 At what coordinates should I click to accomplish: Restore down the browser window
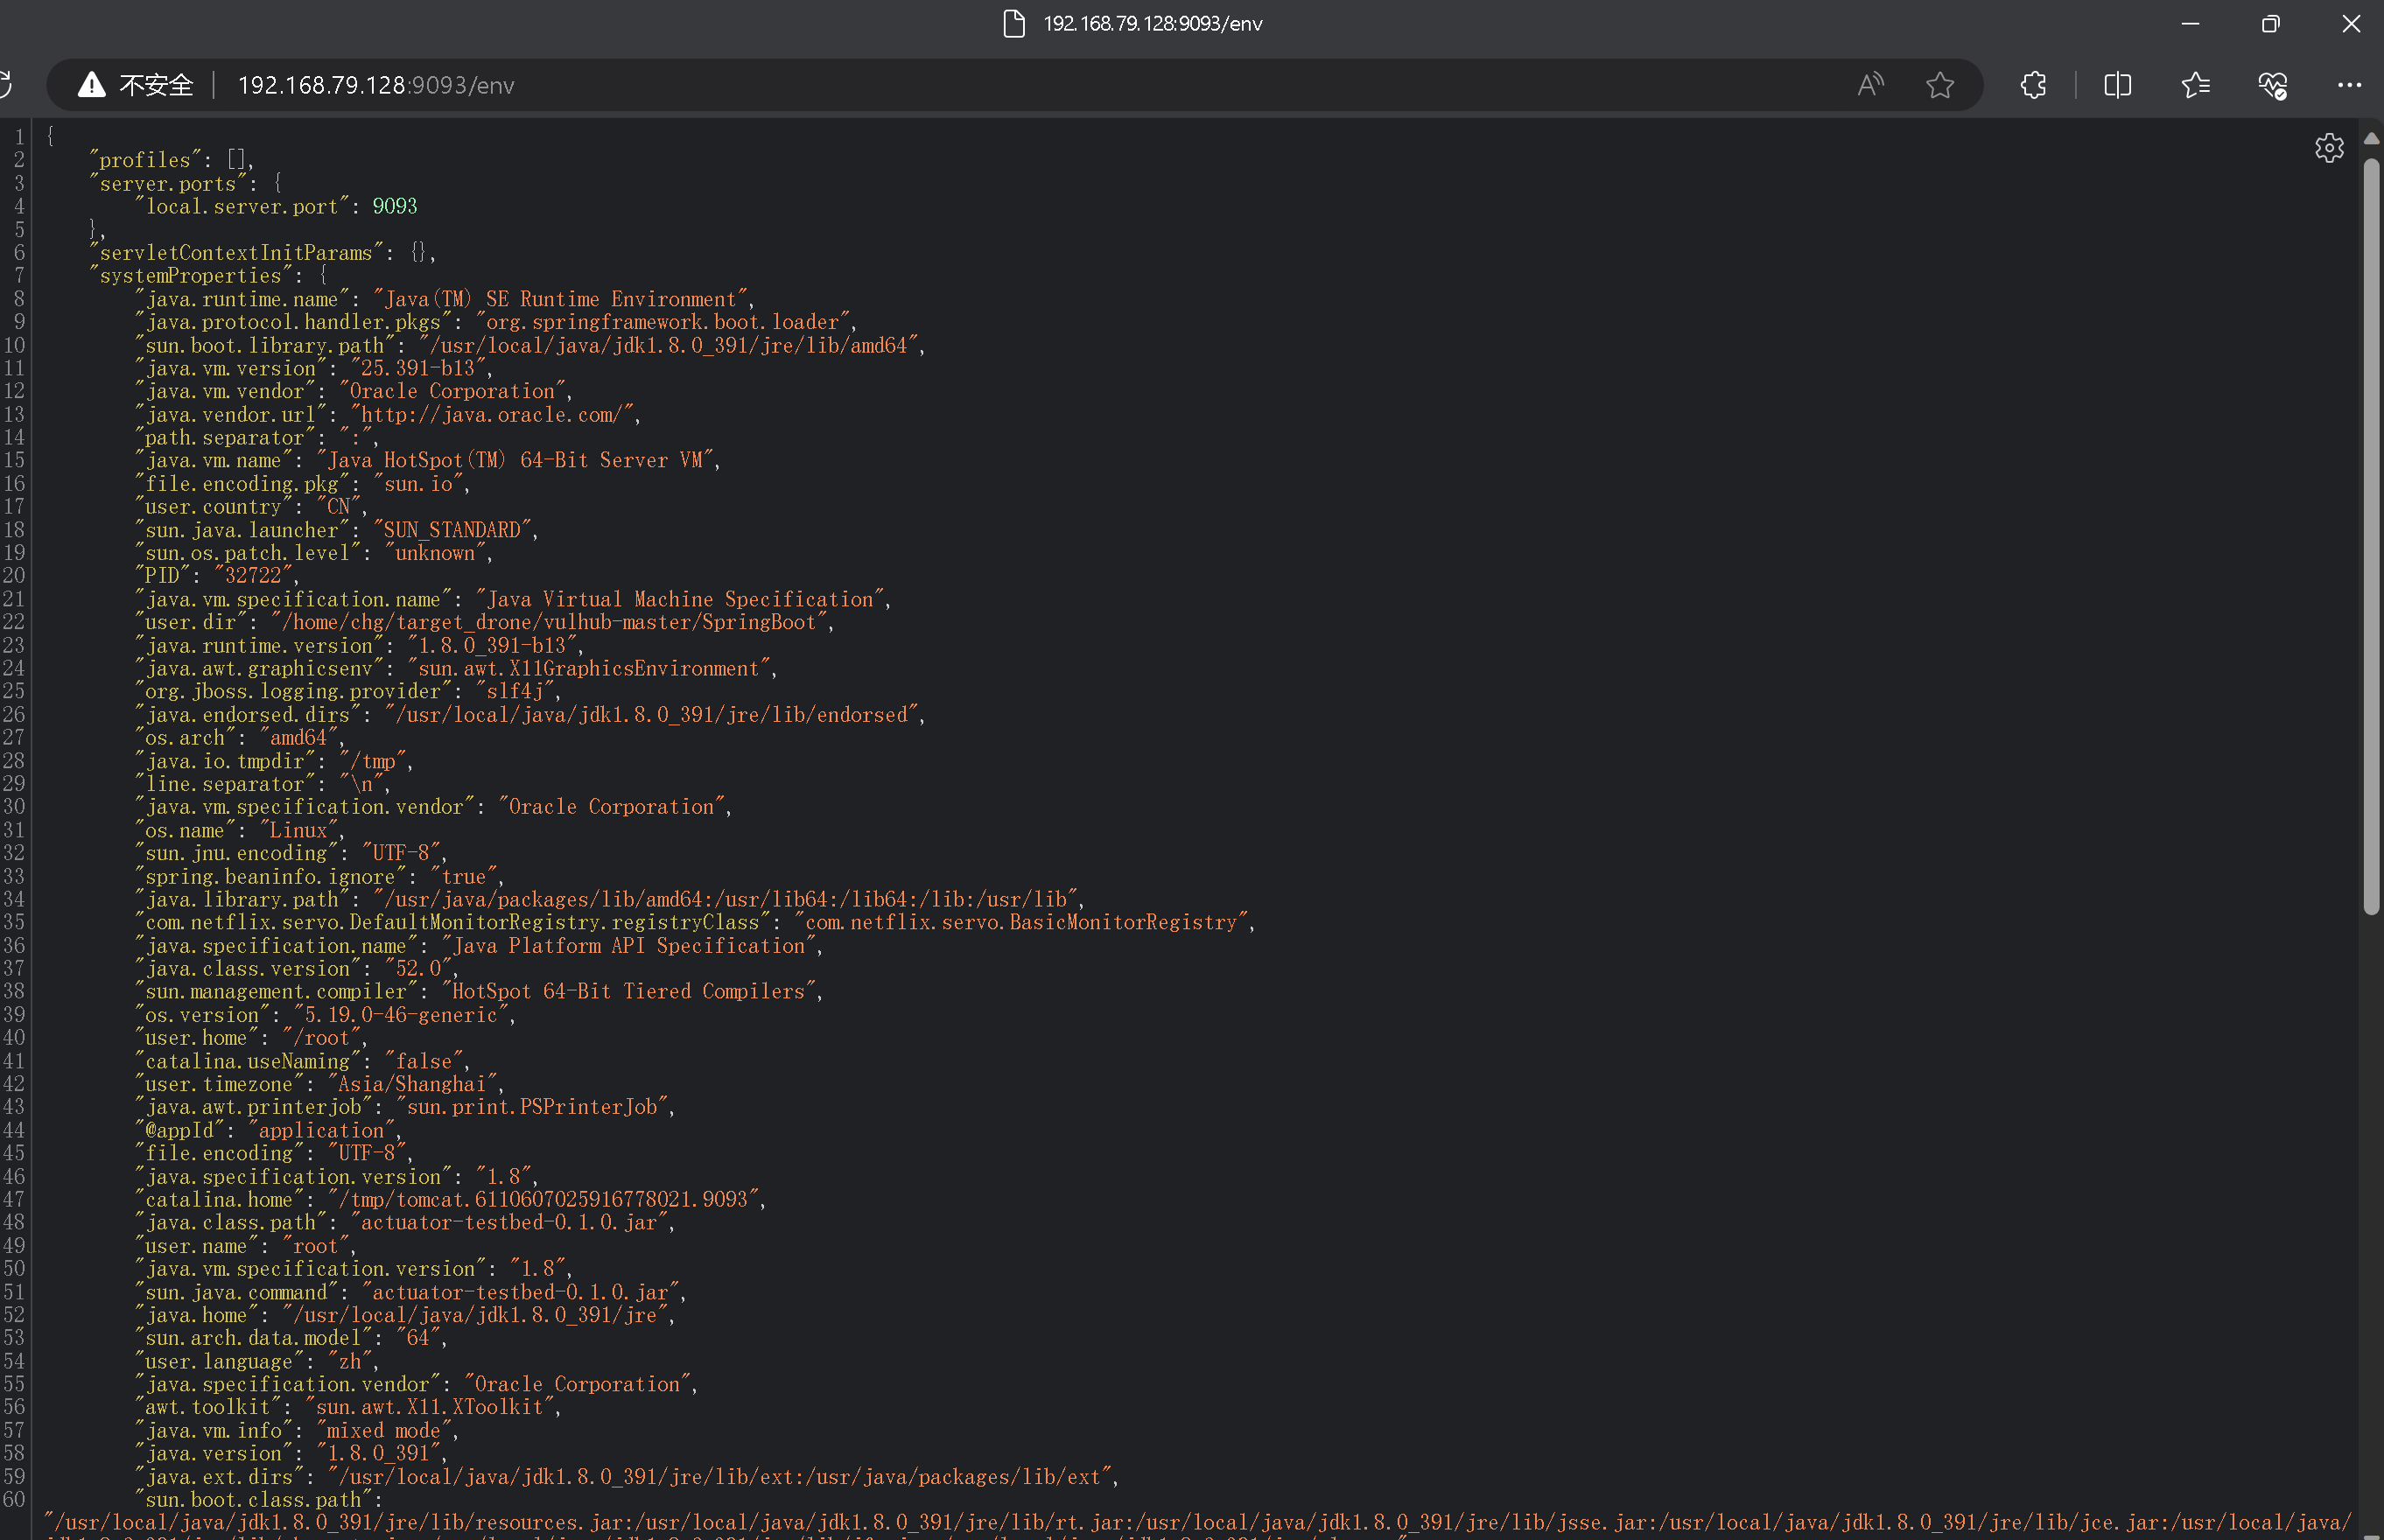click(2270, 23)
